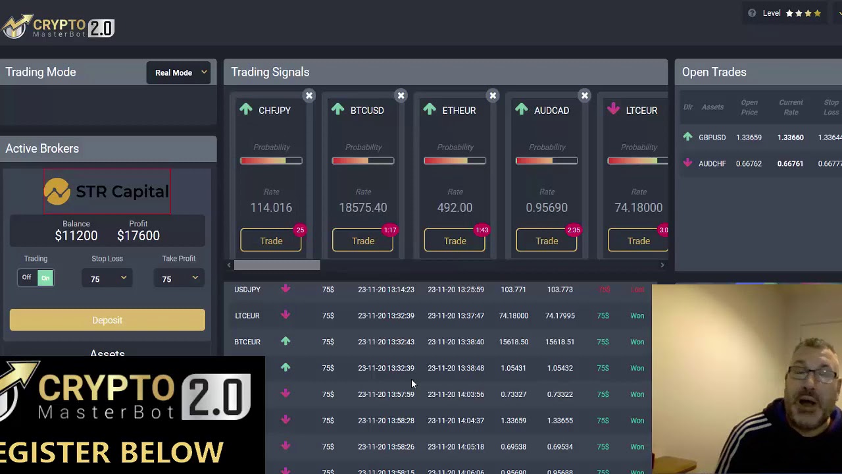Close the BTCUSD signal card

pyautogui.click(x=401, y=96)
